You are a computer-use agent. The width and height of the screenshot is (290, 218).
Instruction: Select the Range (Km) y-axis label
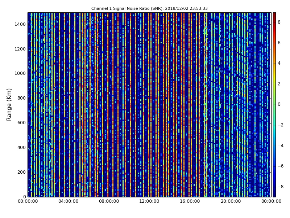[9, 105]
